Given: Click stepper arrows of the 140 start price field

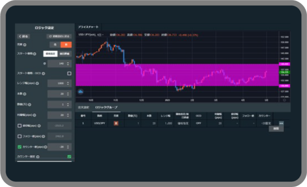Looking at the screenshot, I should click(x=68, y=64).
